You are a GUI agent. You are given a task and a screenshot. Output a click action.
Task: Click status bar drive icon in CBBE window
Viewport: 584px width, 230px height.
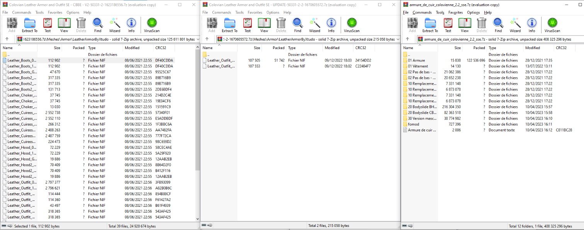[5, 226]
